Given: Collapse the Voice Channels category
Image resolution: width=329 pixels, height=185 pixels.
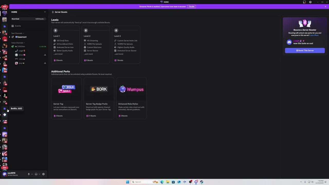Looking at the screenshot, I should pos(18,43).
